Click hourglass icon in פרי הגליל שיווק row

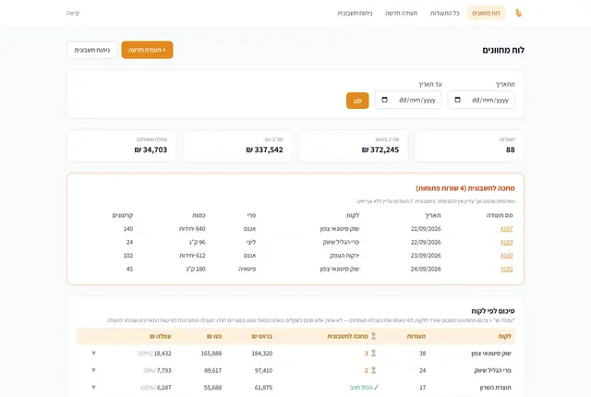(x=373, y=370)
